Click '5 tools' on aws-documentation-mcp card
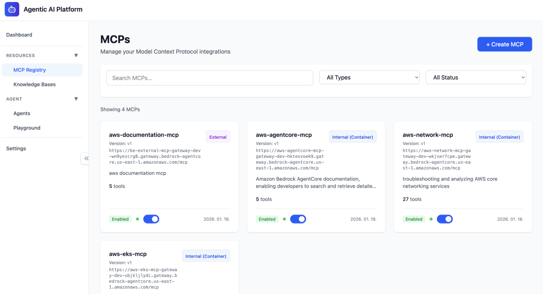Image resolution: width=543 pixels, height=294 pixels. (x=117, y=186)
